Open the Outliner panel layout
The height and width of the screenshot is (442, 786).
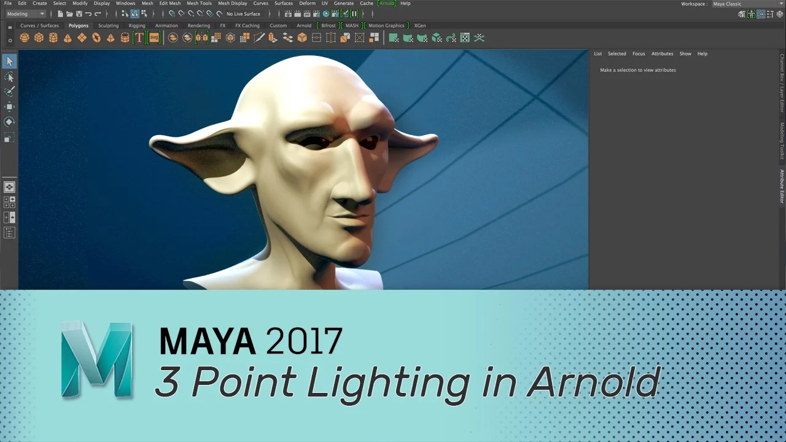pyautogui.click(x=9, y=233)
